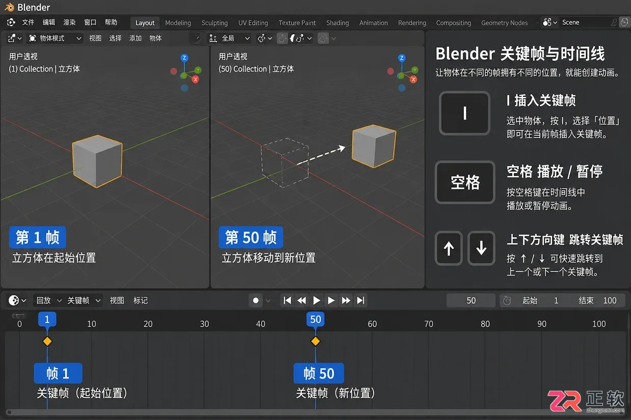Switch to the Compositing workspace tab
Image resolution: width=631 pixels, height=420 pixels.
[454, 23]
